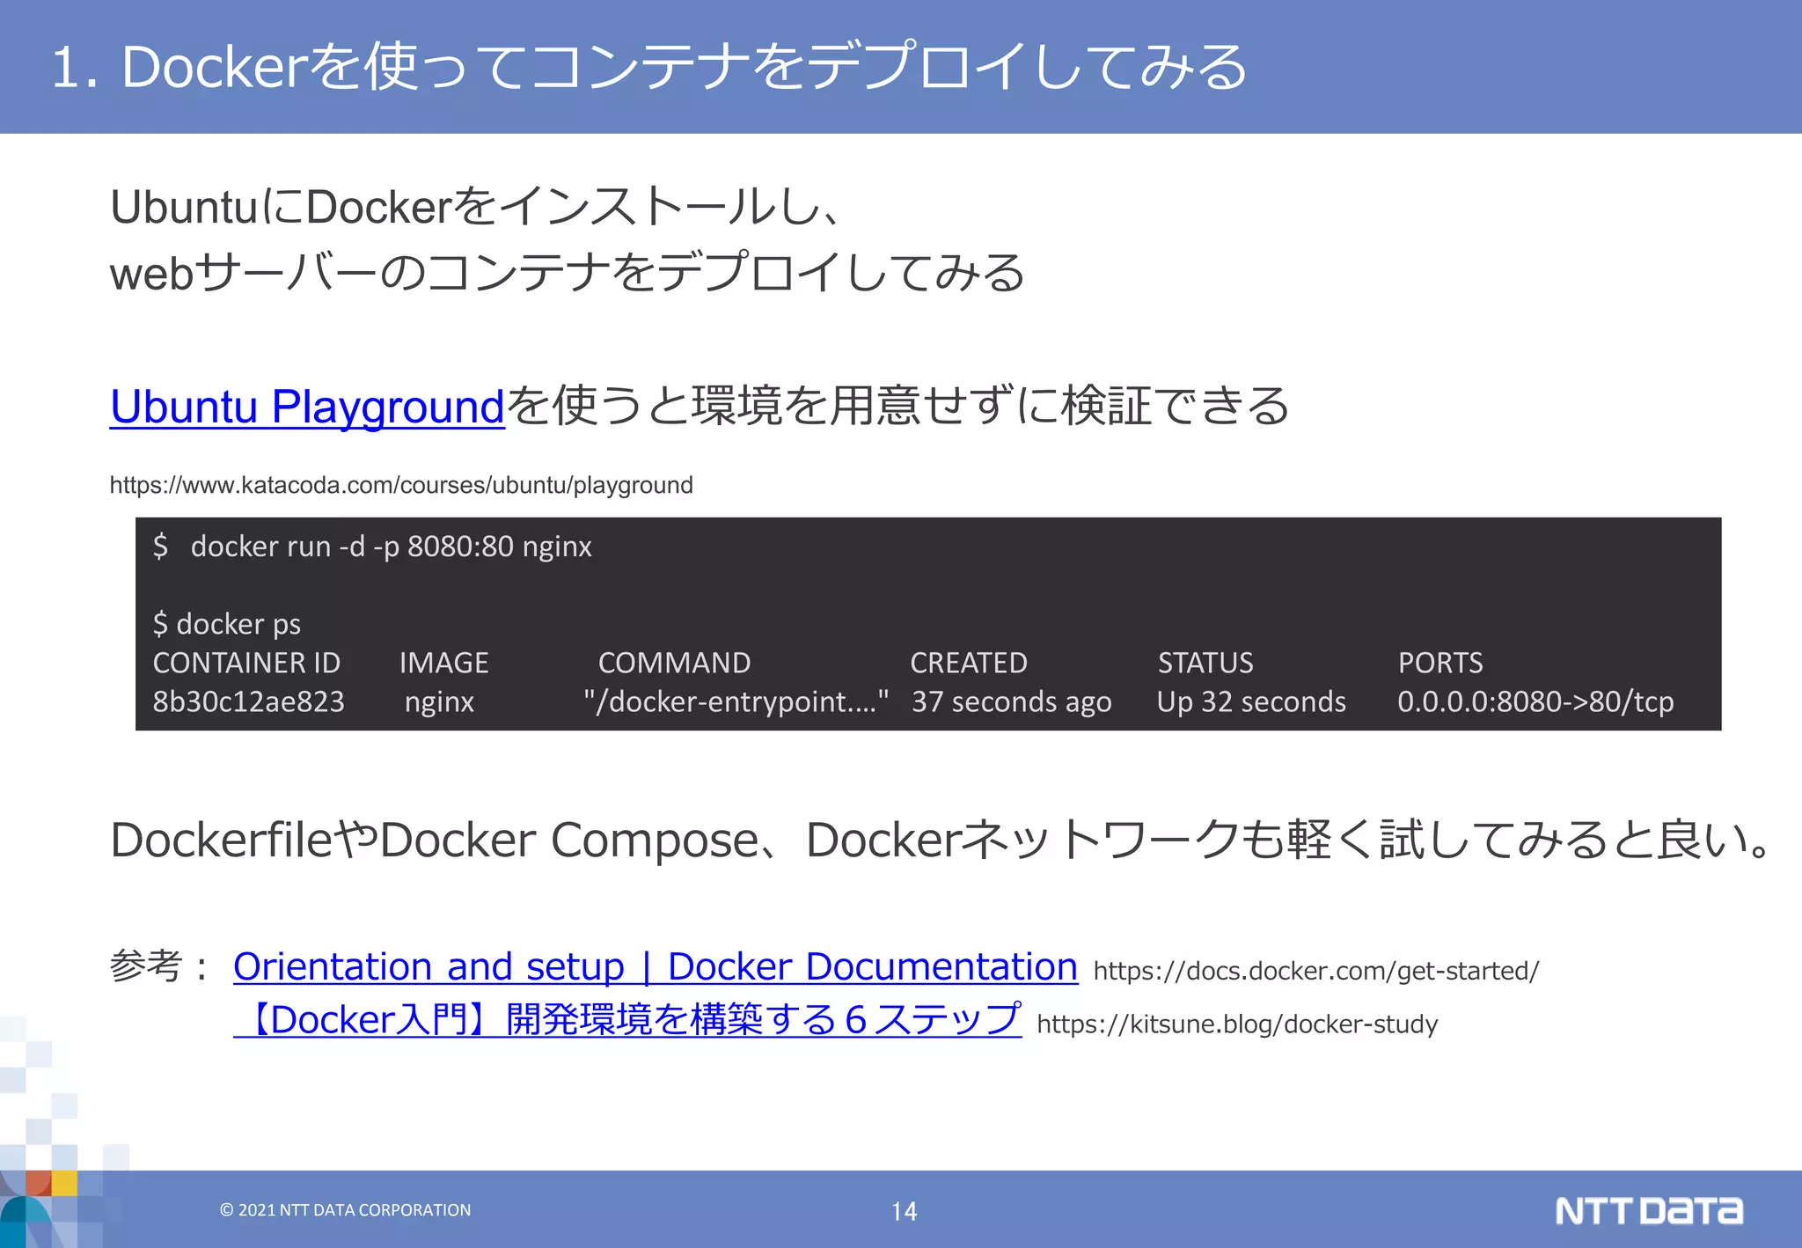Click the STATUS column header
This screenshot has width=1802, height=1248.
tap(1205, 663)
